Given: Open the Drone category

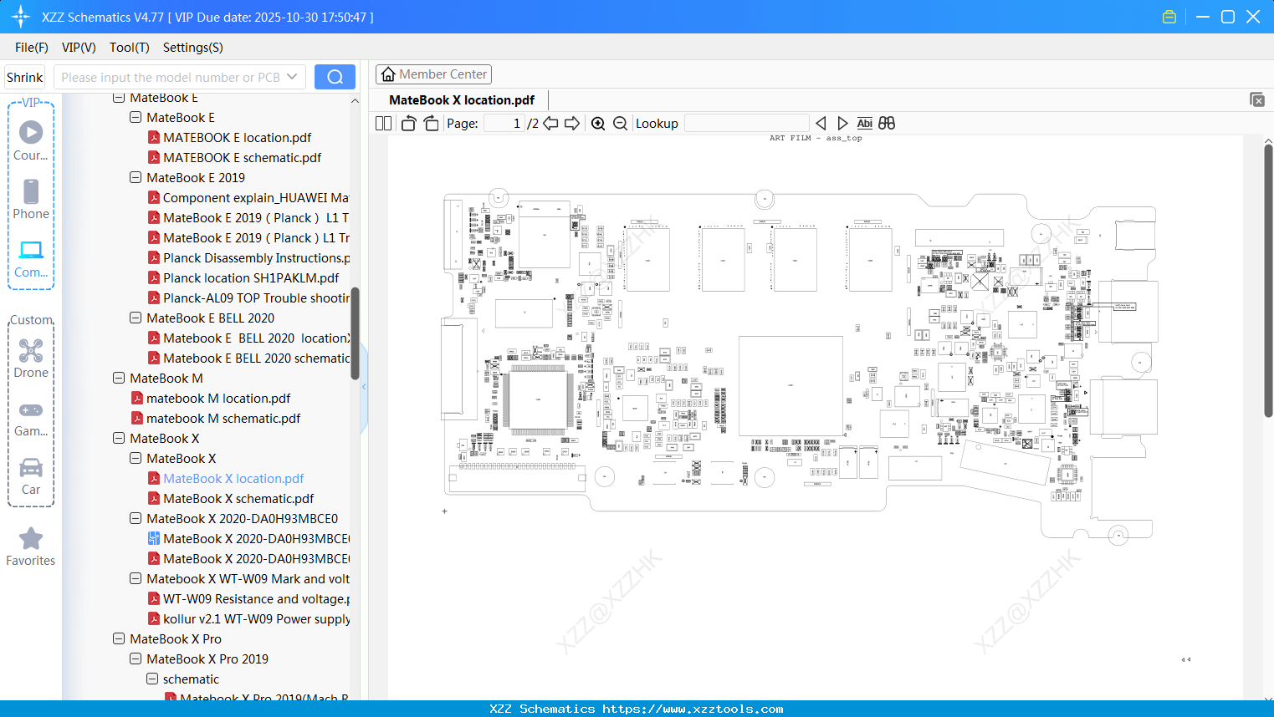Looking at the screenshot, I should pos(31,358).
